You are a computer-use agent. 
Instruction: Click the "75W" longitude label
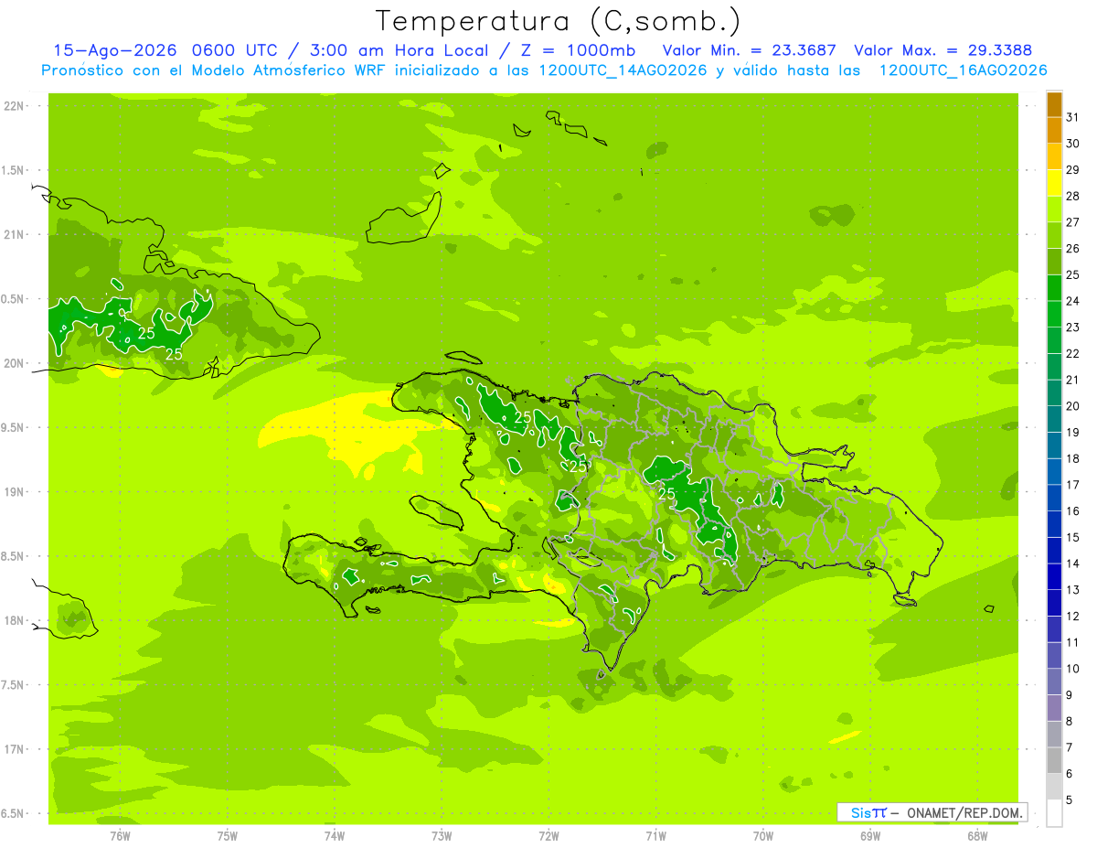(x=227, y=836)
